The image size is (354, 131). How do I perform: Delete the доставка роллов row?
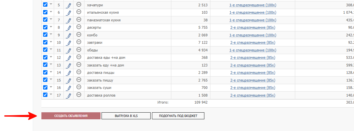tap(79, 95)
